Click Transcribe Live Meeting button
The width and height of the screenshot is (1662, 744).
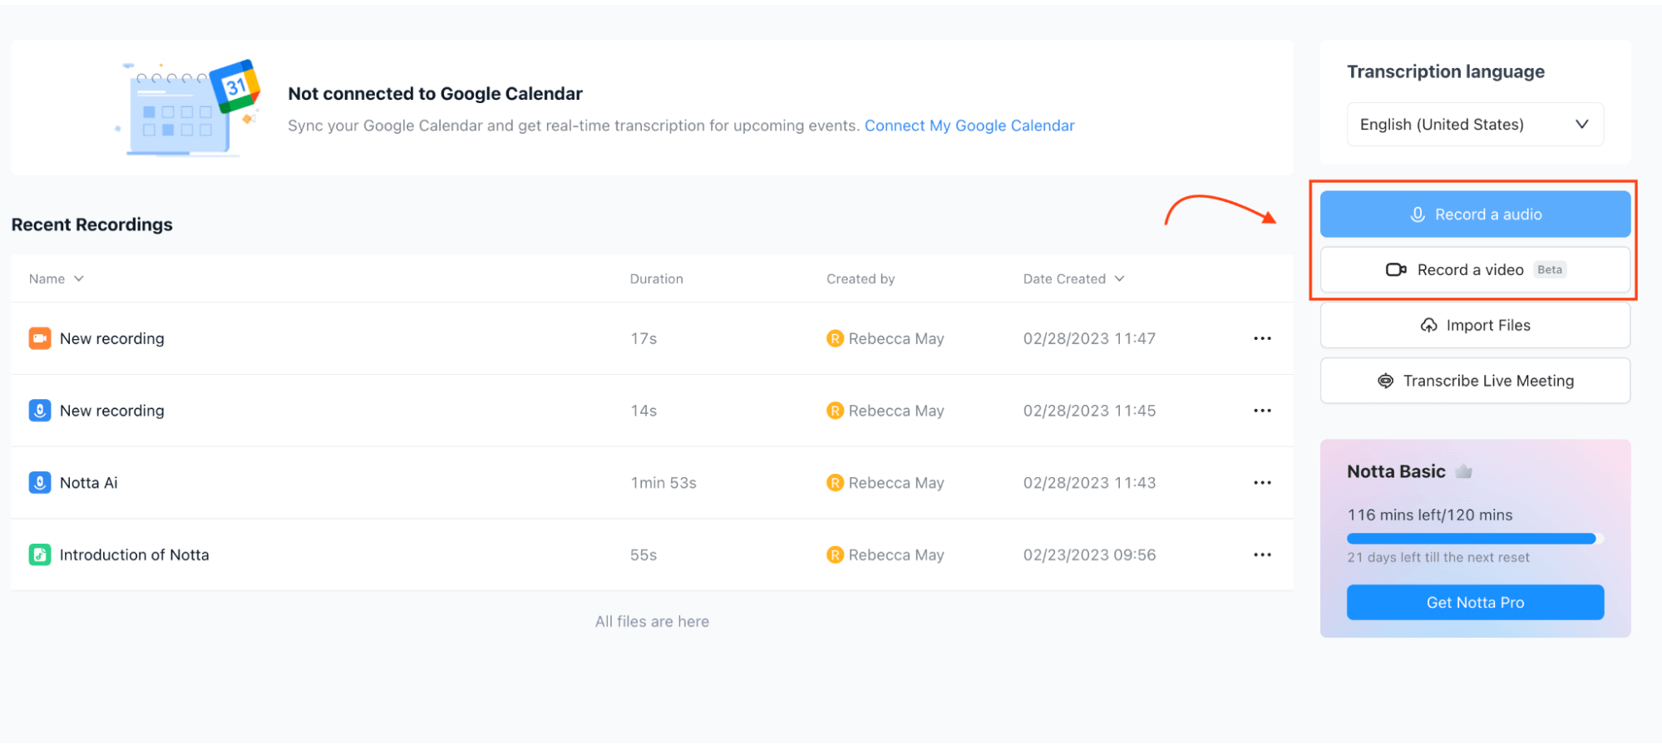[1475, 381]
